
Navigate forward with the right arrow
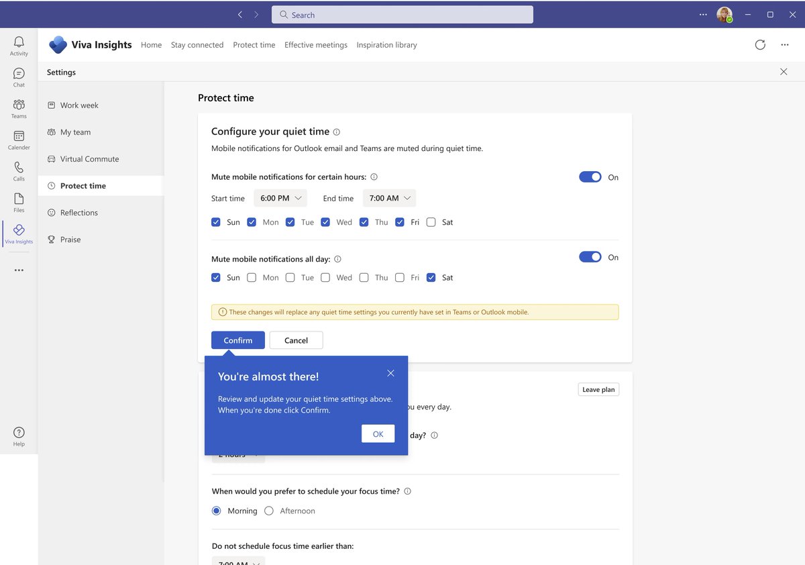click(256, 15)
